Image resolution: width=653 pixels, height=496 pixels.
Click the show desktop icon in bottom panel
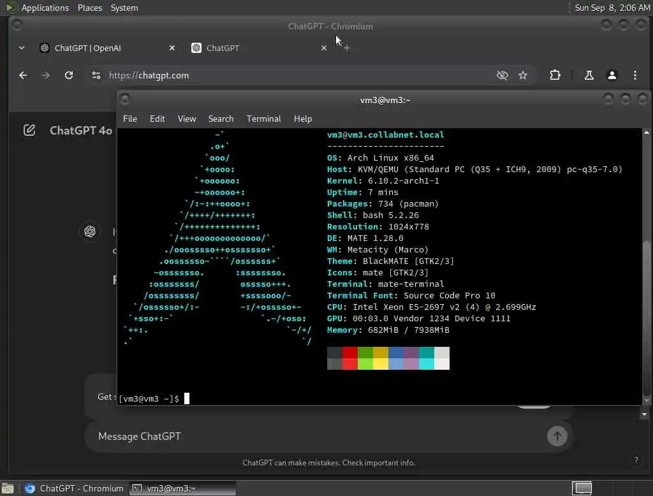click(x=8, y=488)
